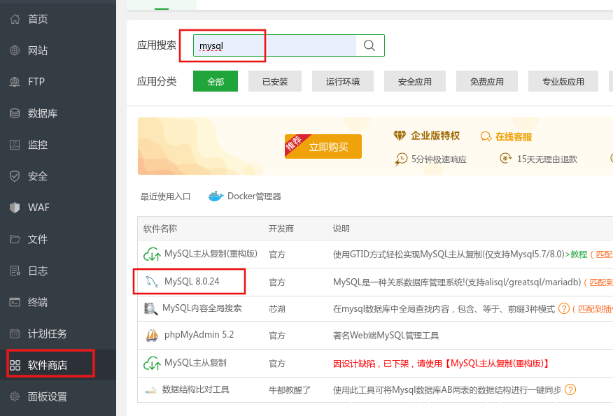Screen dimensions: 613x416
Task: Open 计划任务 in the sidebar menu
Action: coord(48,333)
